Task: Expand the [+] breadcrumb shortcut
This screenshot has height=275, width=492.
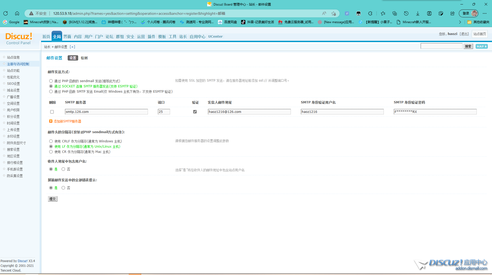Action: [x=72, y=47]
